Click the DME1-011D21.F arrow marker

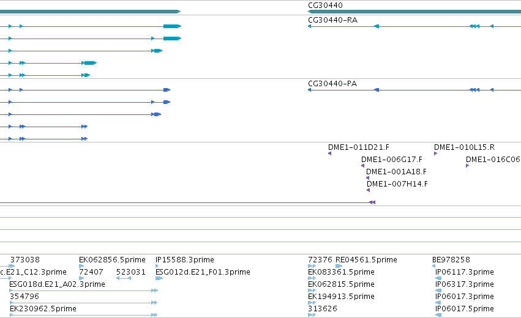(x=329, y=153)
